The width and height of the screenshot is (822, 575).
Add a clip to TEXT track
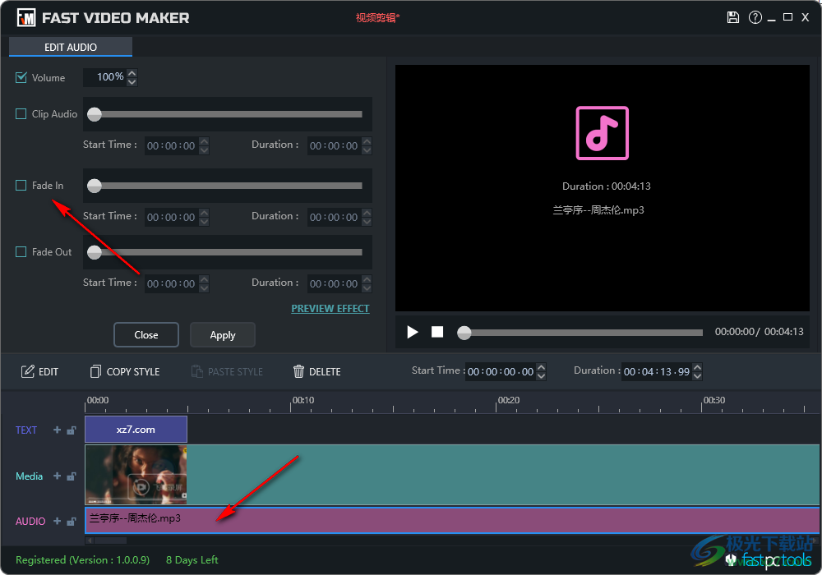pos(58,430)
